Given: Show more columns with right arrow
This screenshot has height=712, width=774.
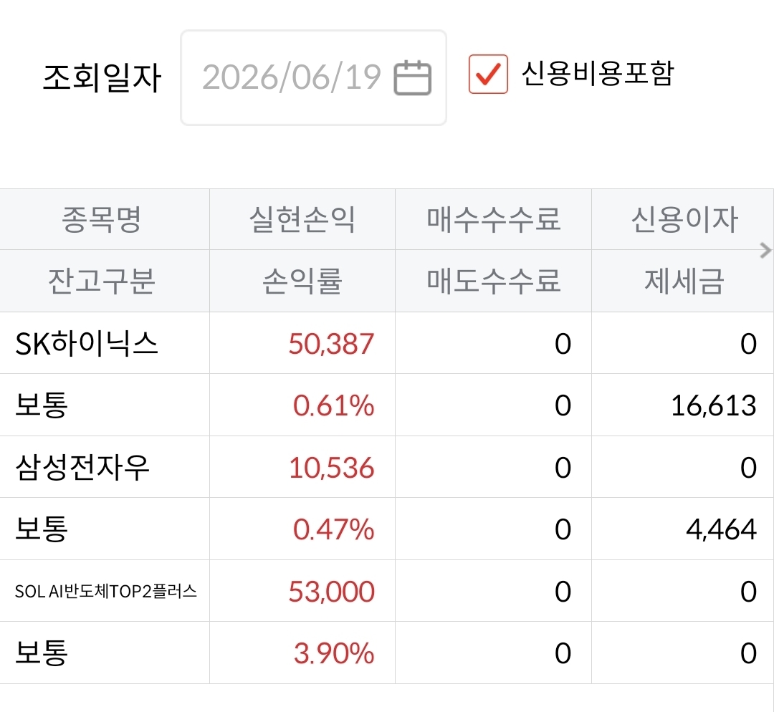Looking at the screenshot, I should point(765,251).
